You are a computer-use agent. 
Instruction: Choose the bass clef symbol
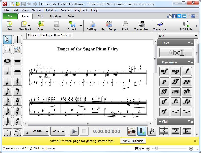click(175, 131)
